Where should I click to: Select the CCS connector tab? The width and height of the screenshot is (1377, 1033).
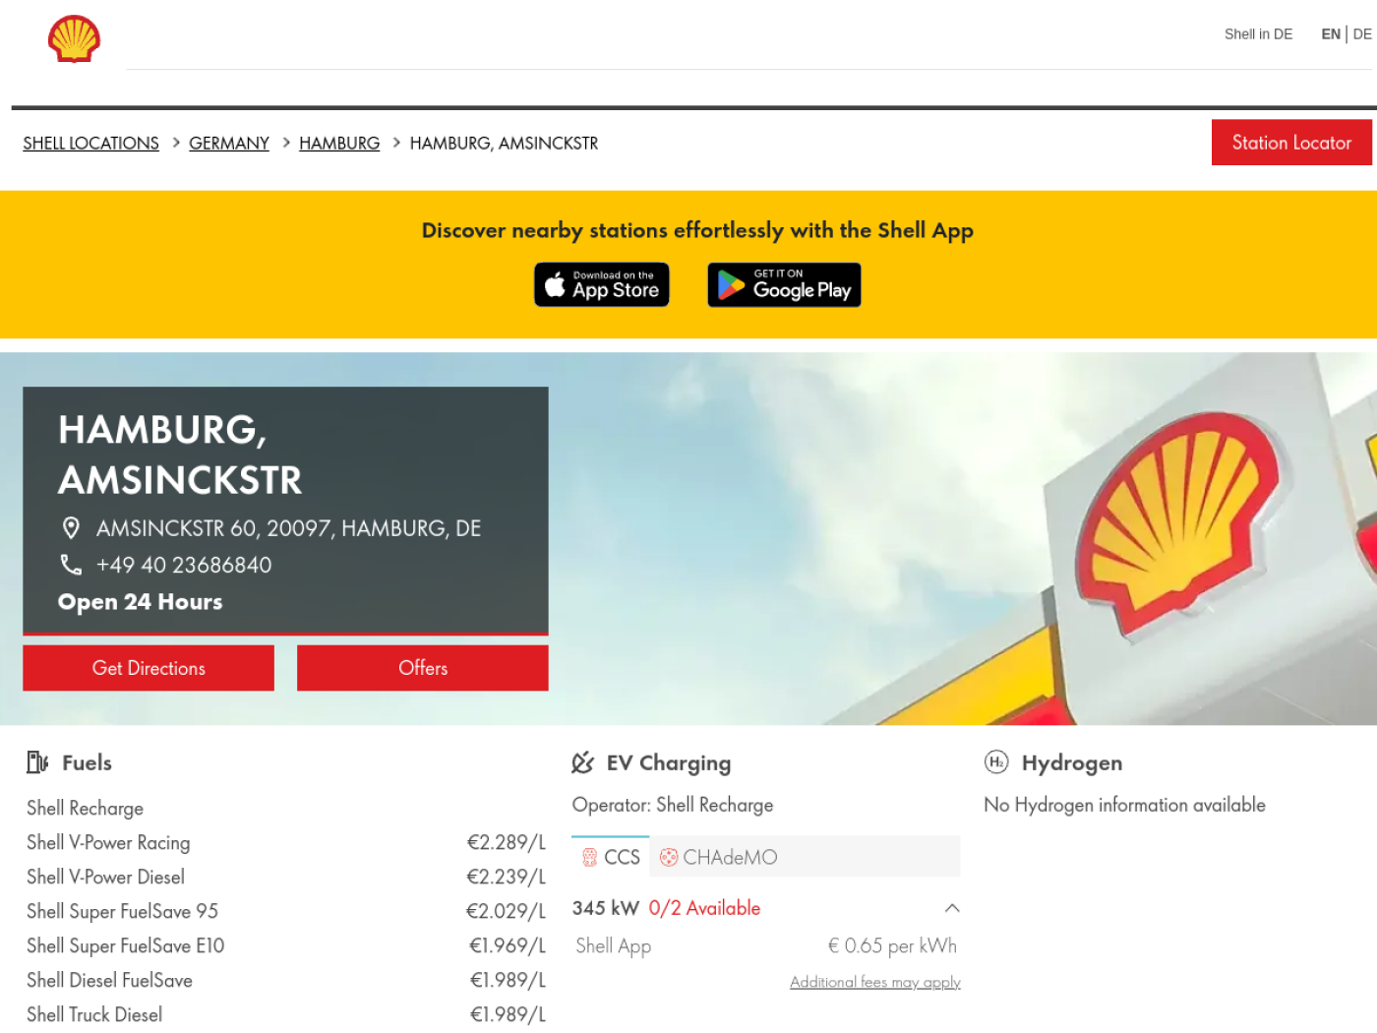[x=611, y=857]
